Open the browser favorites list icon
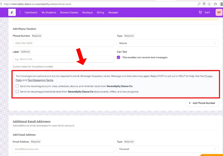 [215, 4]
